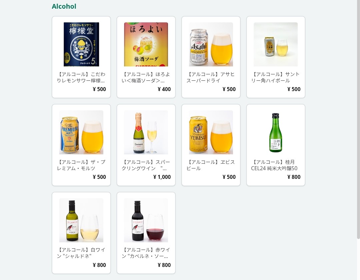The image size is (360, 280).
Task: Click the サントリー角ハイボール product name
Action: (x=276, y=77)
